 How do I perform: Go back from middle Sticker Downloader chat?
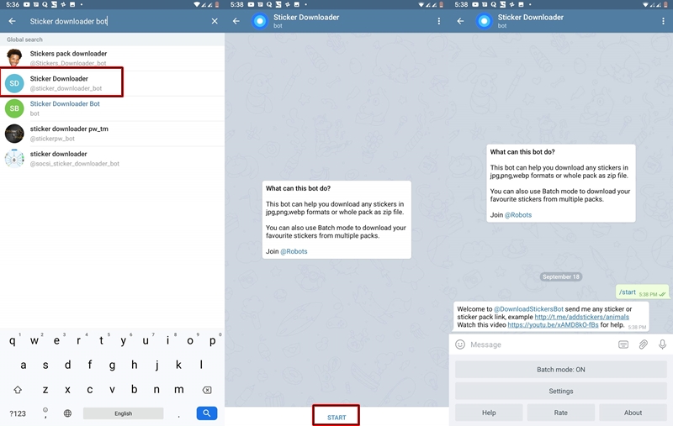coord(236,21)
